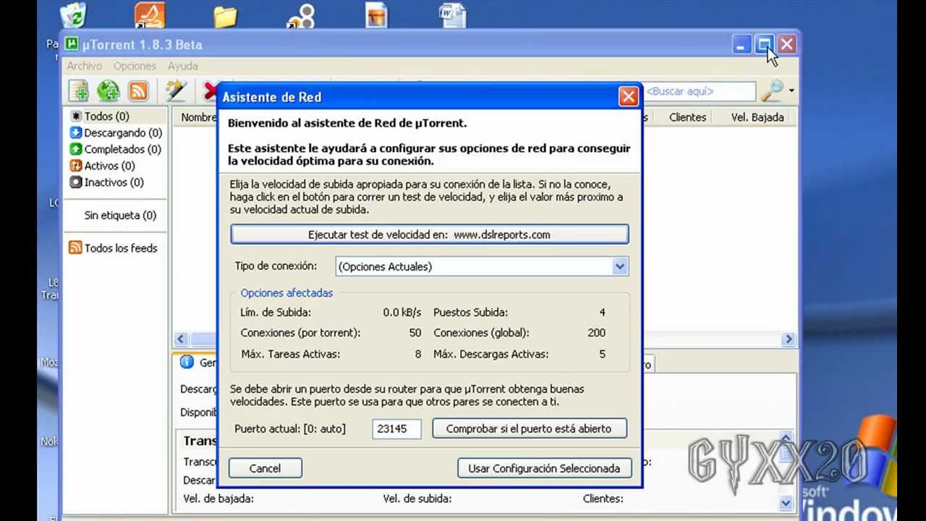Click the Conexiones (global) value 200
The width and height of the screenshot is (926, 521).
click(597, 333)
